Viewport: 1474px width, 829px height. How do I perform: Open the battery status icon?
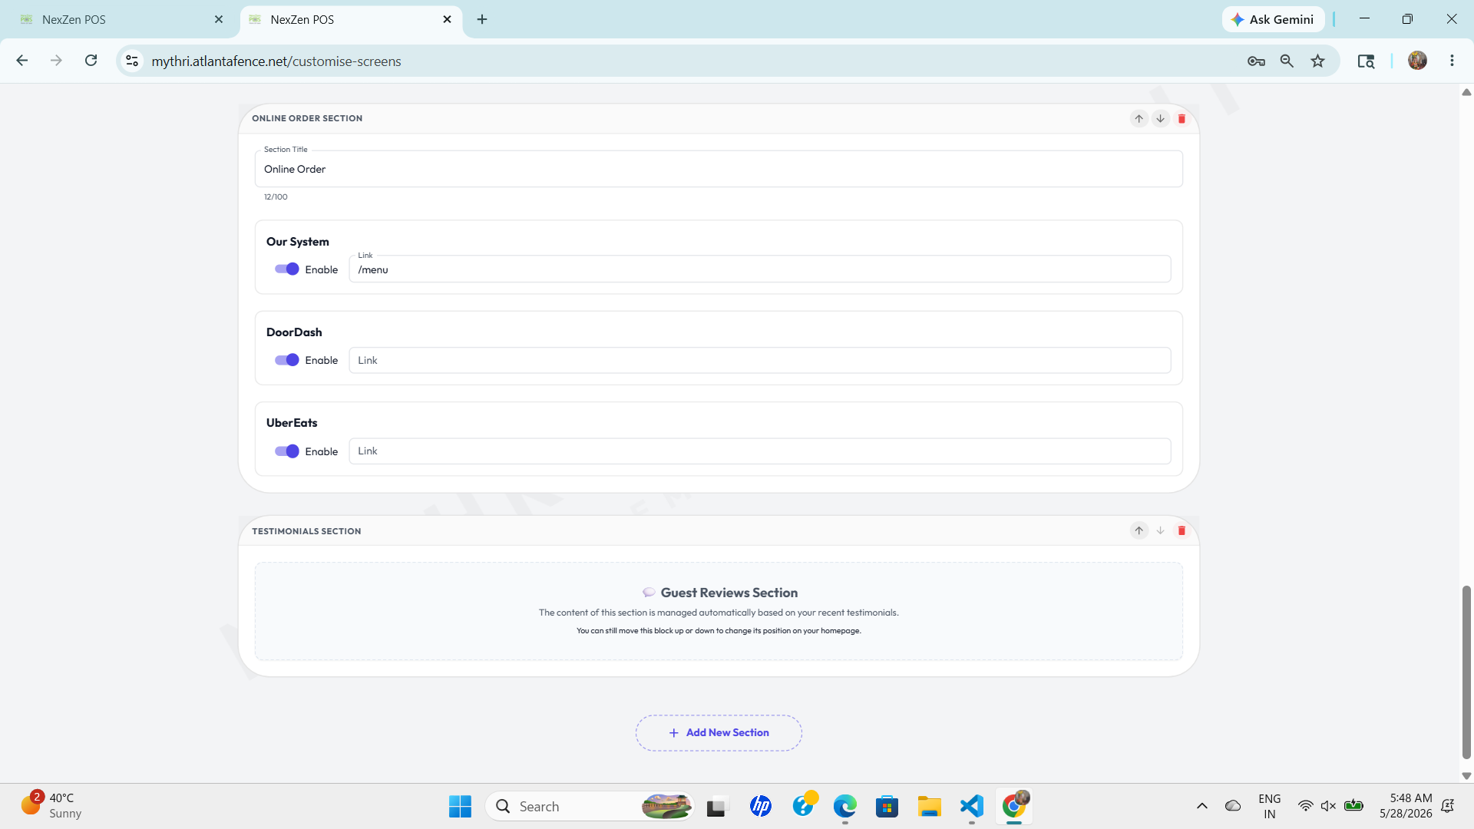1353,806
